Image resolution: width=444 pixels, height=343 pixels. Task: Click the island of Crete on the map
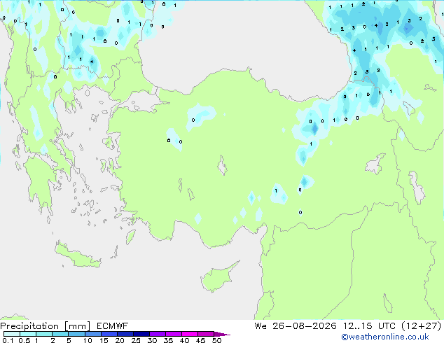[x=77, y=256]
